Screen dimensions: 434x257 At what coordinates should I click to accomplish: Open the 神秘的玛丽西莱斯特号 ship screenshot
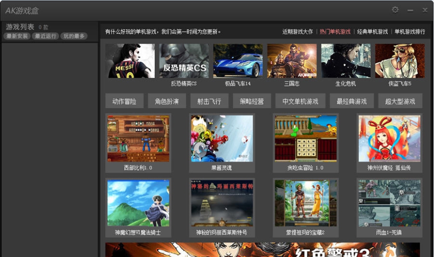click(222, 203)
